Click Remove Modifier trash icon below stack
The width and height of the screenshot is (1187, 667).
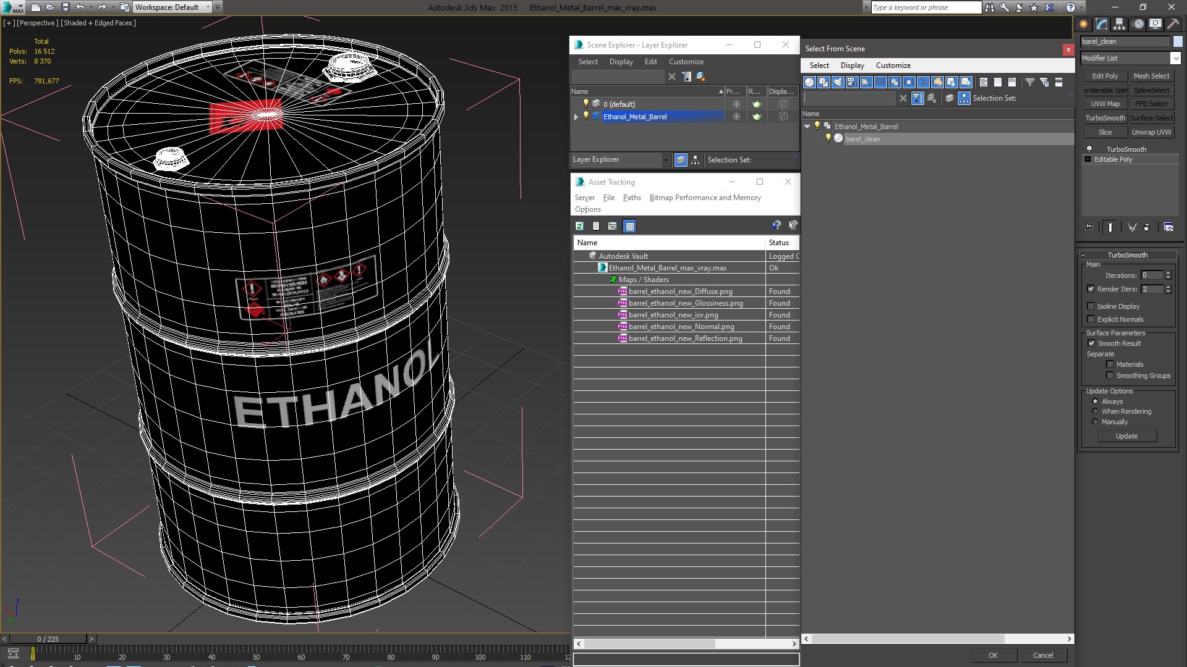click(1147, 227)
